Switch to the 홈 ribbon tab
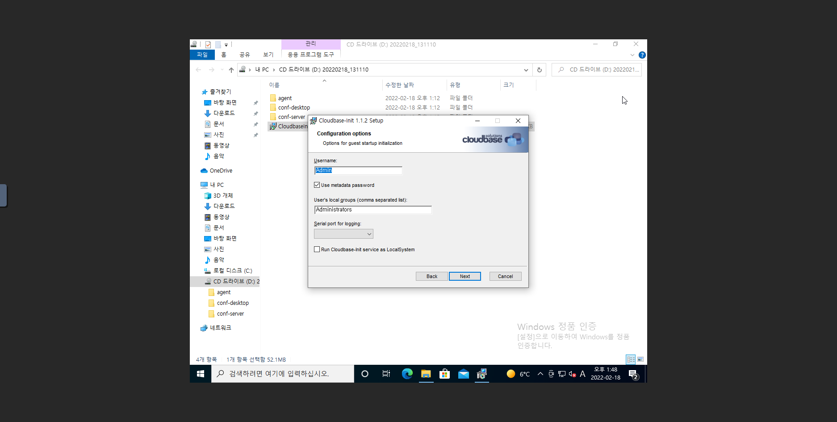This screenshot has height=422, width=837. pyautogui.click(x=224, y=55)
